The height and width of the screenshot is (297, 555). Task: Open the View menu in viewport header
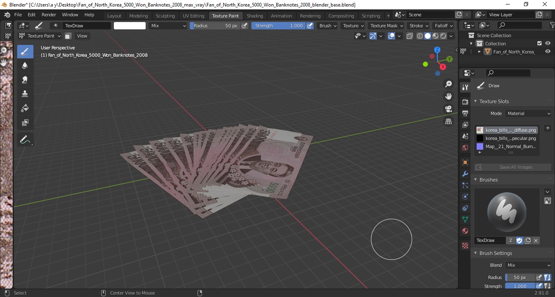[x=82, y=36]
